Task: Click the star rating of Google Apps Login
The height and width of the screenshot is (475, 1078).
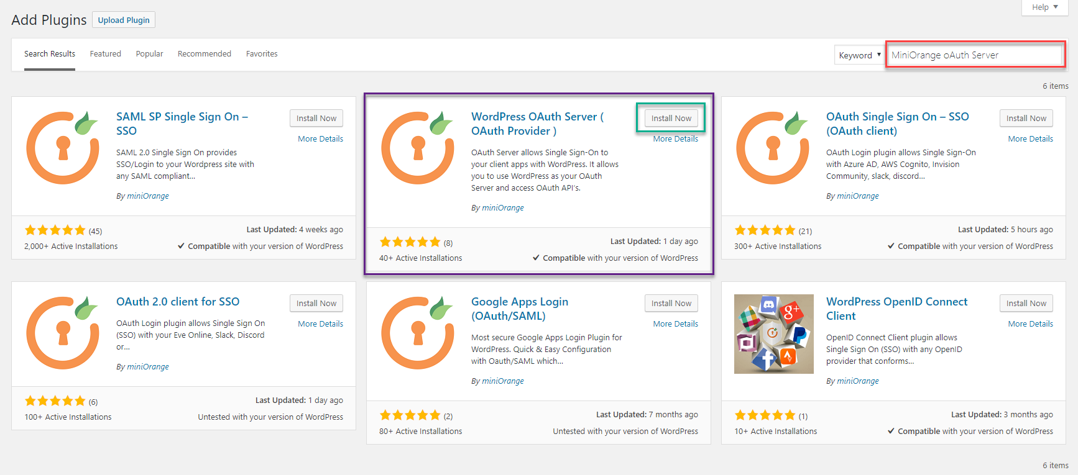Action: tap(410, 415)
